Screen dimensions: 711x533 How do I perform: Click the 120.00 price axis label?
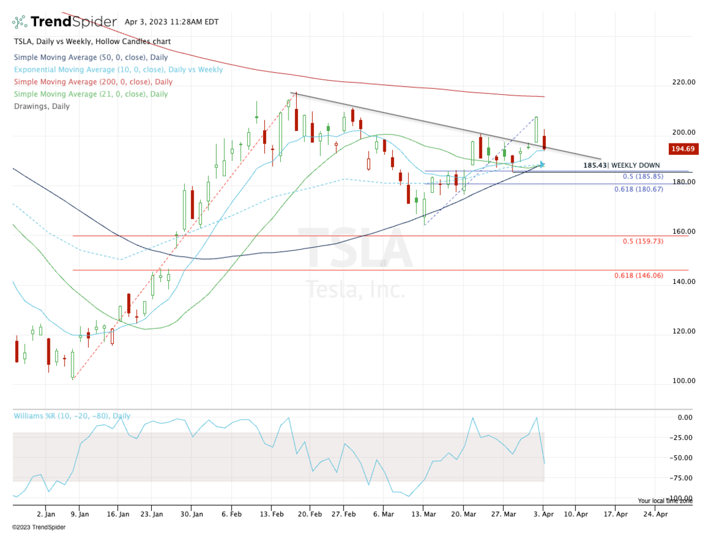[683, 331]
